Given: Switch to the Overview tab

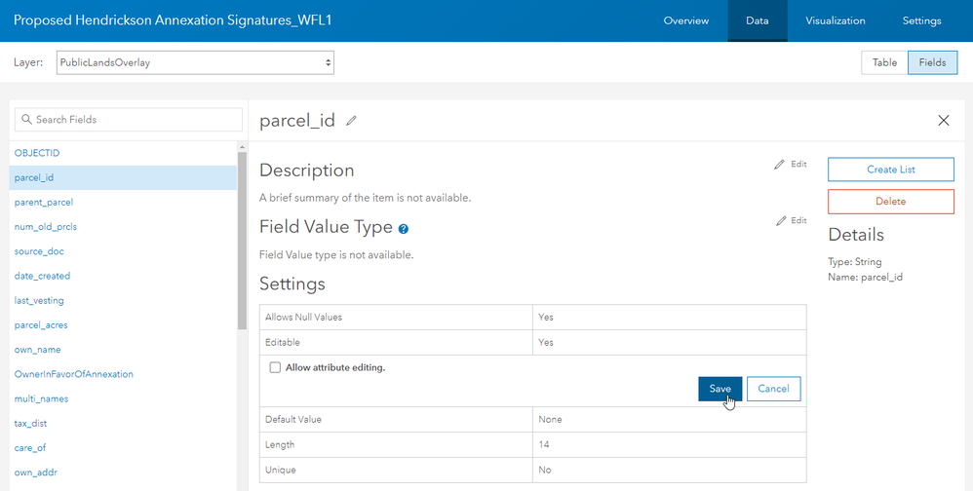Looking at the screenshot, I should coord(686,20).
